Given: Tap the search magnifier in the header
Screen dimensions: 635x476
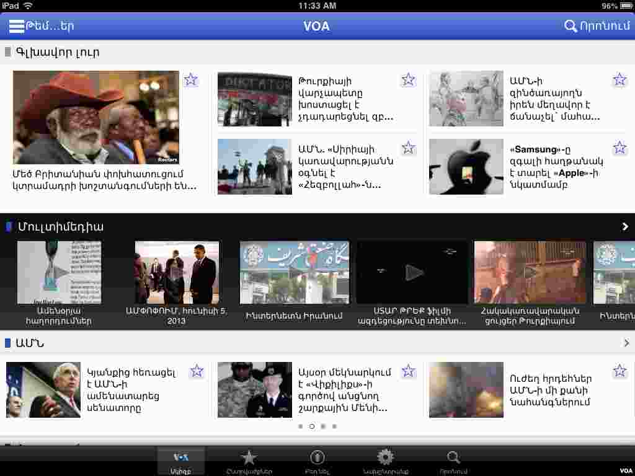Looking at the screenshot, I should point(571,26).
